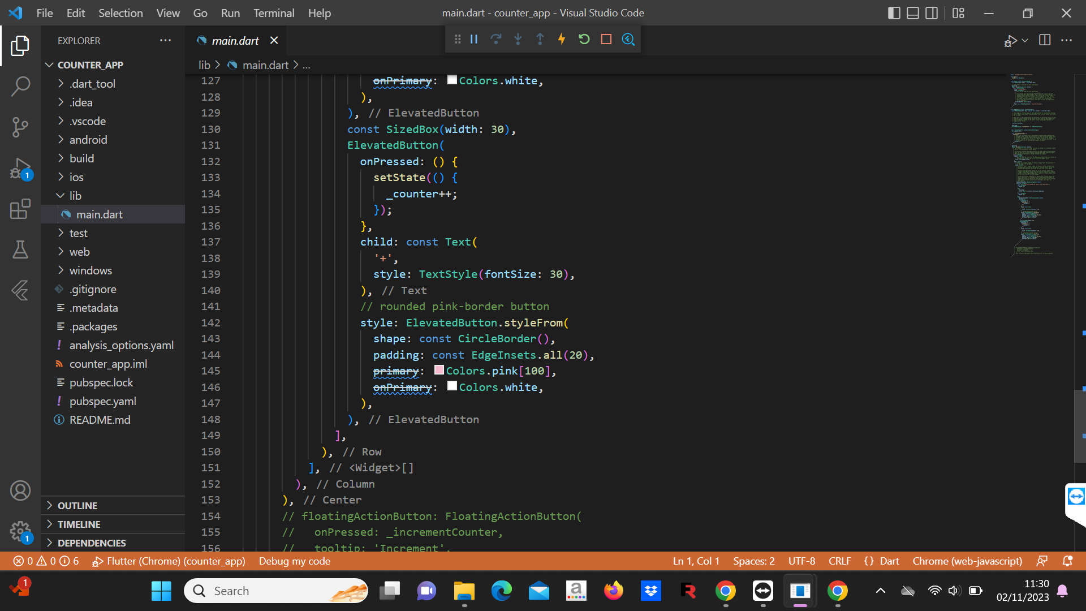Click the white color swatch on line 127
1086x611 pixels.
[x=452, y=80]
